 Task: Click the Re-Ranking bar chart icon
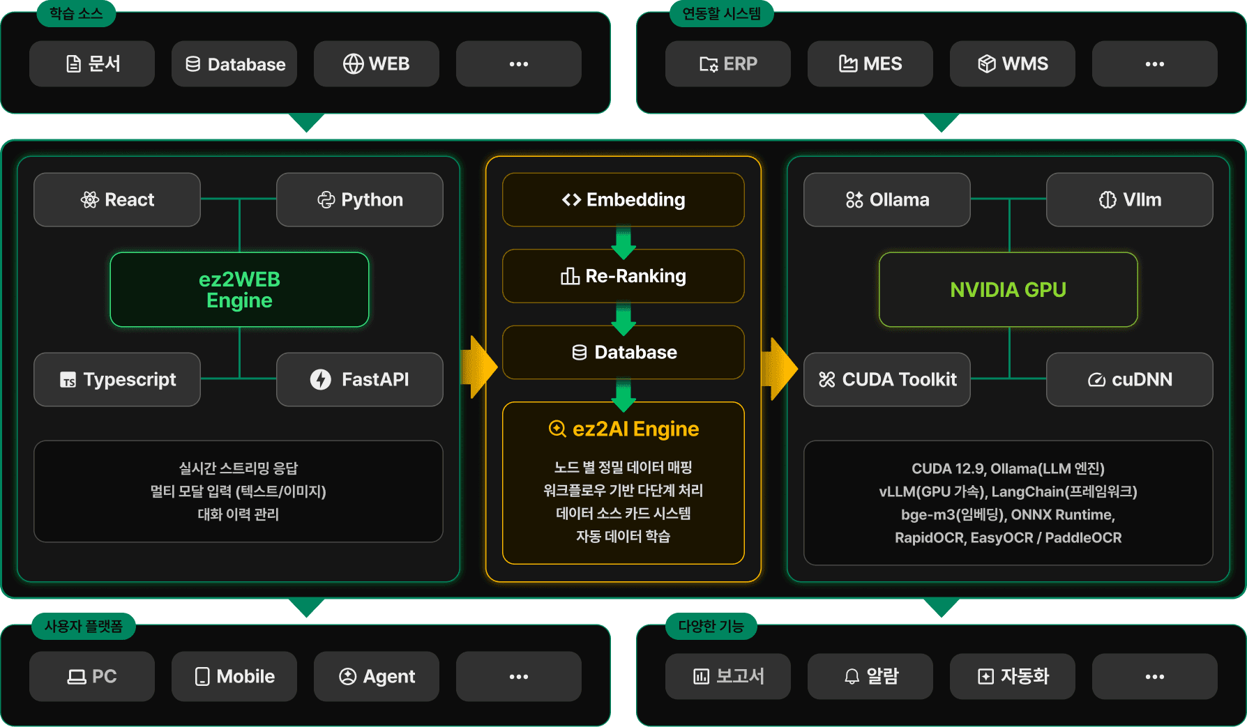tap(570, 277)
